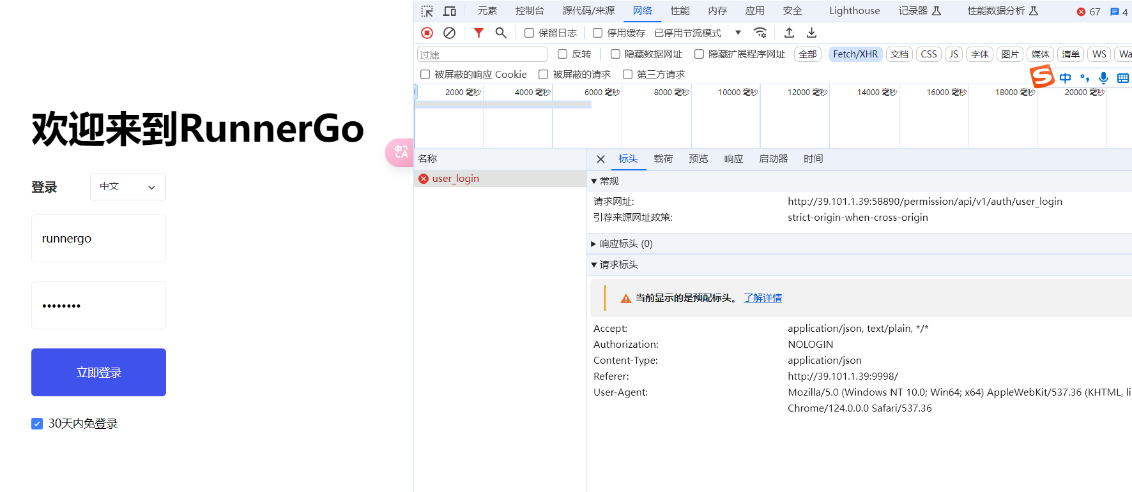Open the 中文 language dropdown
The height and width of the screenshot is (492, 1132).
pos(128,187)
